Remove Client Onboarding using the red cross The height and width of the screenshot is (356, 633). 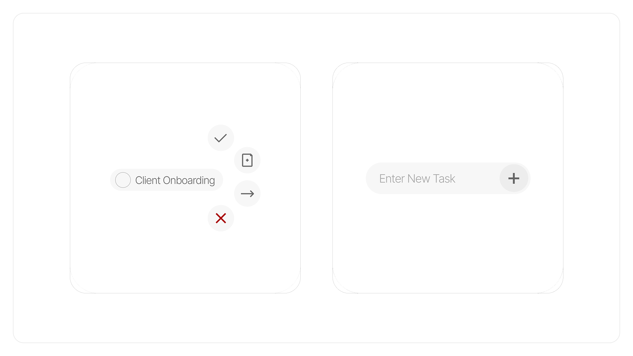click(x=221, y=218)
